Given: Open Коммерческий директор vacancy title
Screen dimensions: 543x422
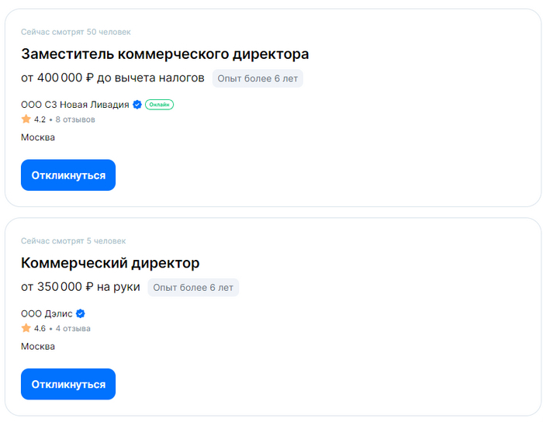Looking at the screenshot, I should (x=110, y=263).
